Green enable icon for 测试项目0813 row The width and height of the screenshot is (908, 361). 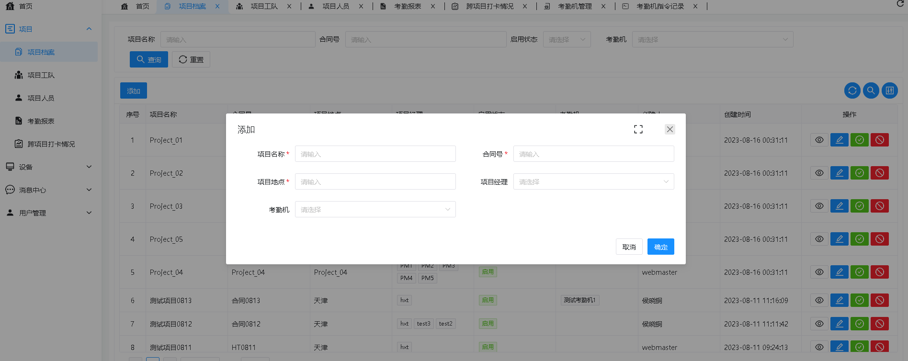[860, 300]
